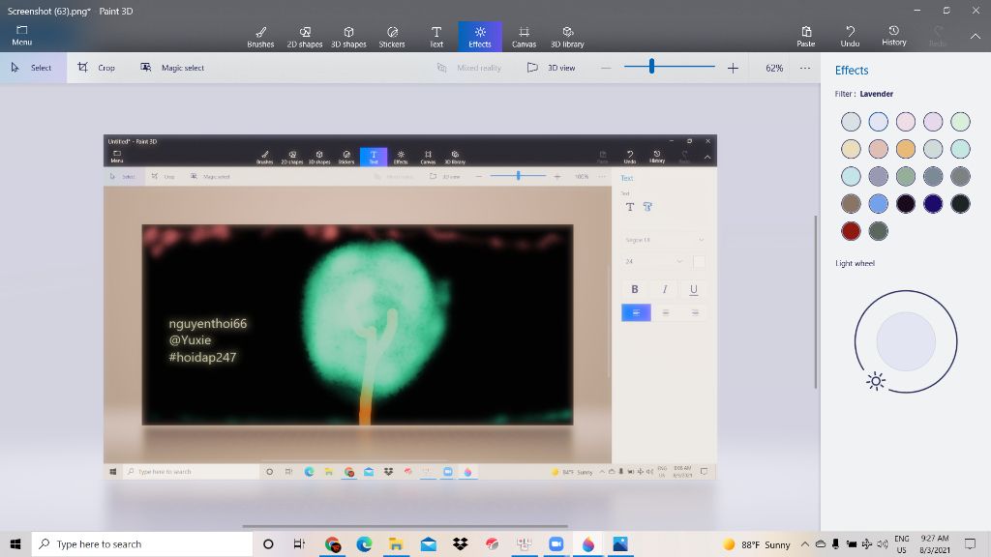
Task: Open Microsoft Edge from the taskbar
Action: click(x=364, y=543)
